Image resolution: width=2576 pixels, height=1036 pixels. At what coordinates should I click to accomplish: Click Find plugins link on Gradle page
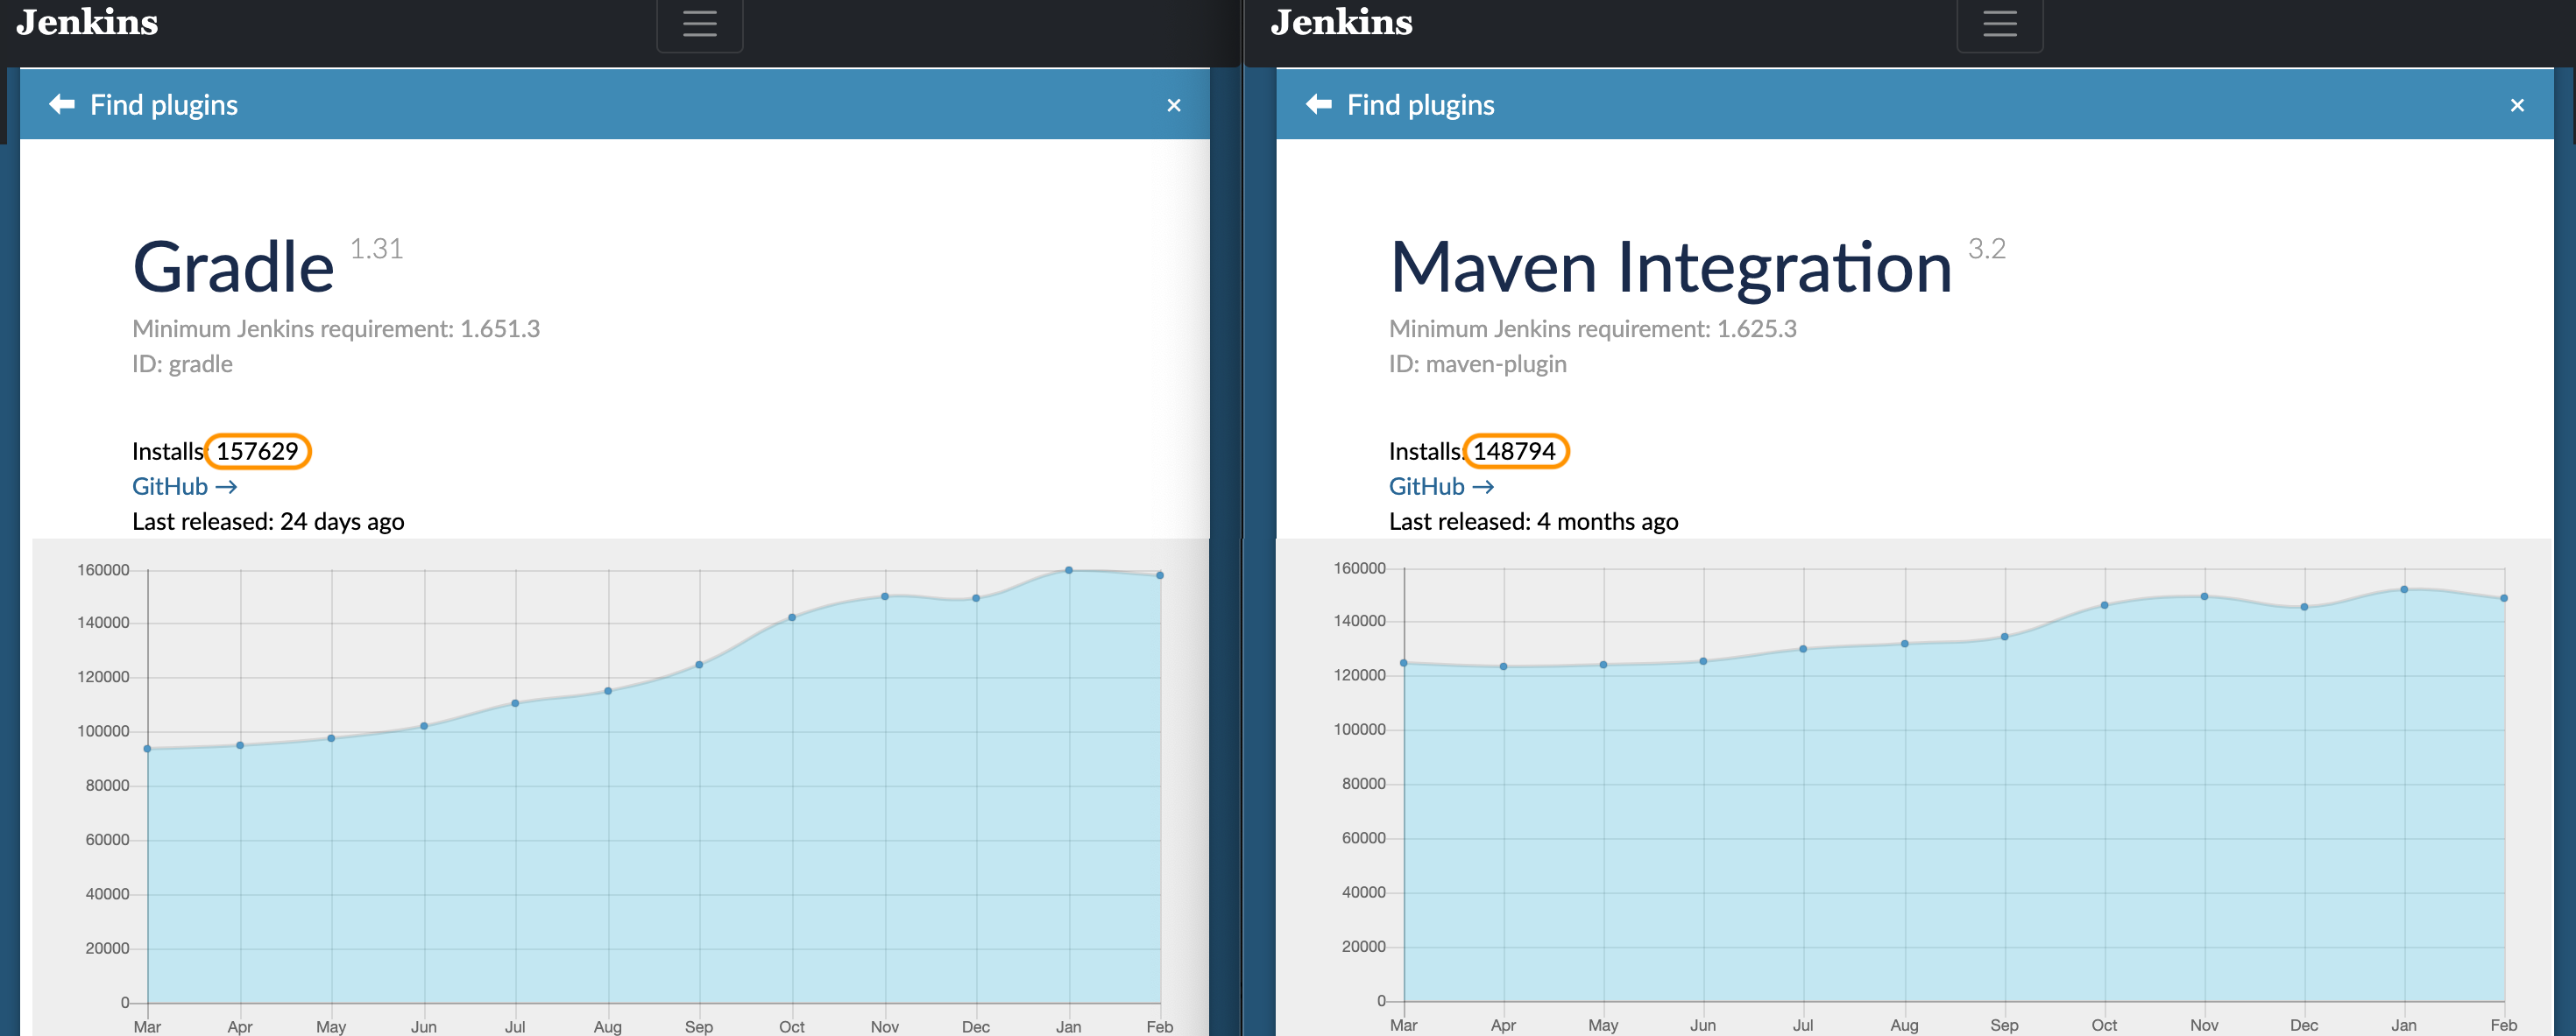point(164,105)
